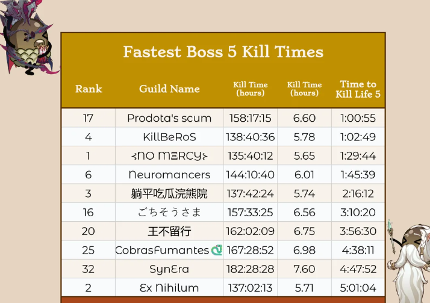Viewport: 430px width, 303px height.
Task: Click the SynEra guild name
Action: pyautogui.click(x=169, y=269)
